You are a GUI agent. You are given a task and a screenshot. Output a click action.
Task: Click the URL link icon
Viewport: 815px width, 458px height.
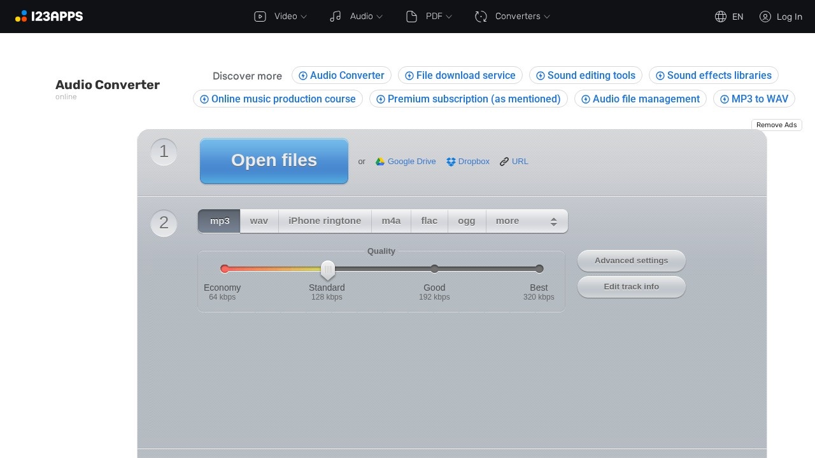pyautogui.click(x=504, y=162)
